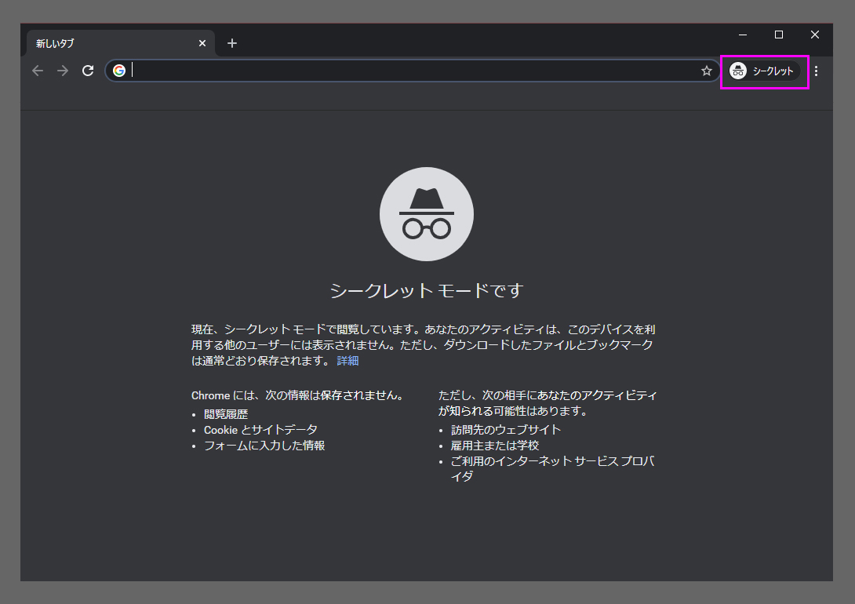Reload the page with the refresh icon

pyautogui.click(x=88, y=71)
